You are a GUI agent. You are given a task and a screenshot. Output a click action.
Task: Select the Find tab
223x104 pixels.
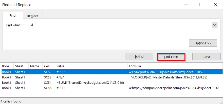12,16
